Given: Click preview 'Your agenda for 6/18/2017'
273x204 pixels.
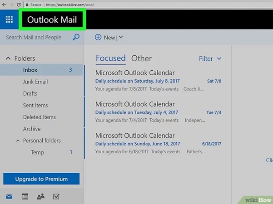Looking at the screenshot, I should pos(122,151).
